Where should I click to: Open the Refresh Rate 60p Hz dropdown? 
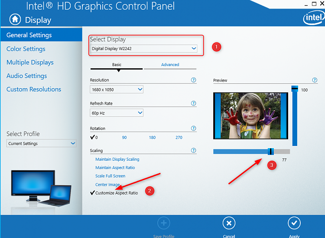117,113
